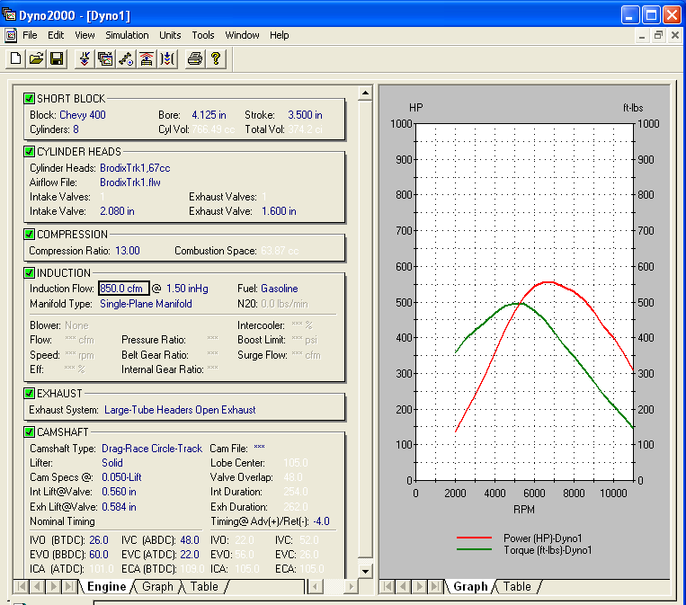Toggle the INDUCTION checkbox

[29, 273]
